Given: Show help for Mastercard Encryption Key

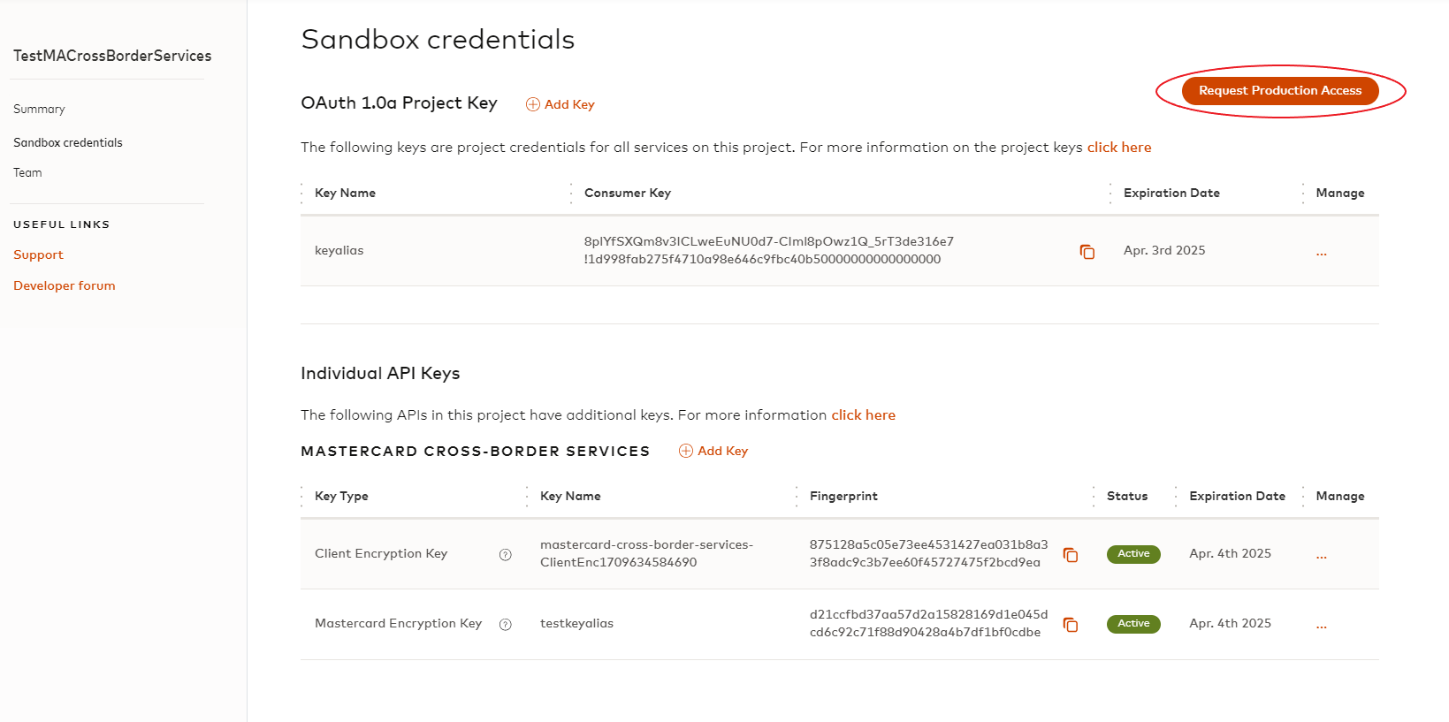Looking at the screenshot, I should [x=506, y=625].
